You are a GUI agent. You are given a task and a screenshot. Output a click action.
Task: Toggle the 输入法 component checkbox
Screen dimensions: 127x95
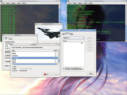tap(13, 71)
